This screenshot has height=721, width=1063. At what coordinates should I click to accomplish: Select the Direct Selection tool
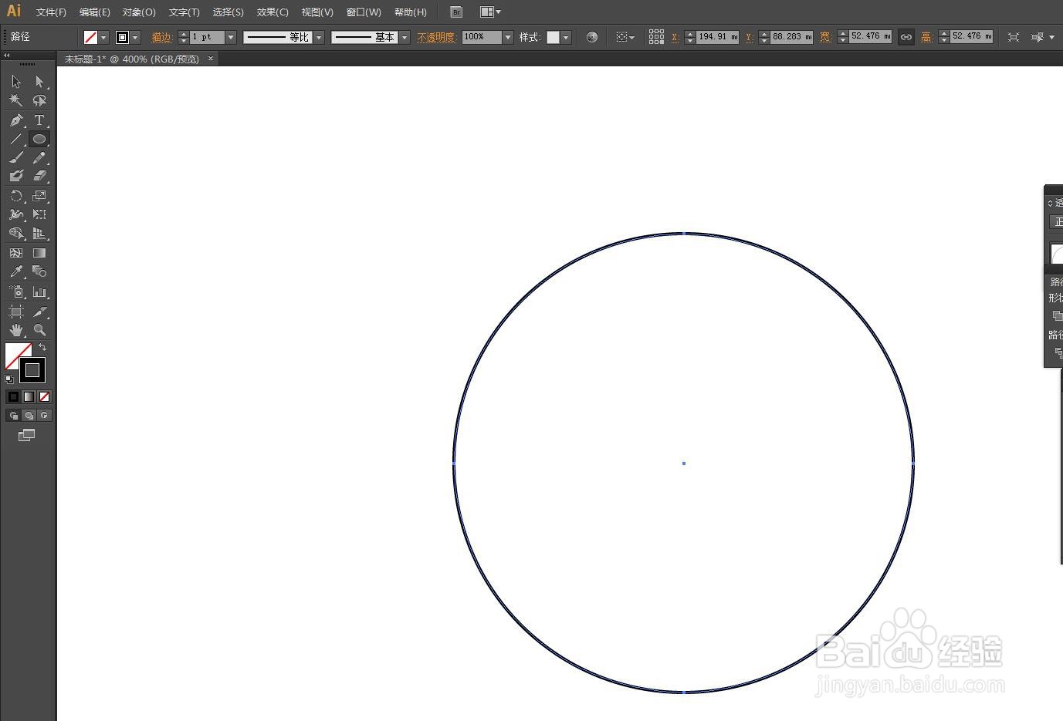[x=39, y=82]
